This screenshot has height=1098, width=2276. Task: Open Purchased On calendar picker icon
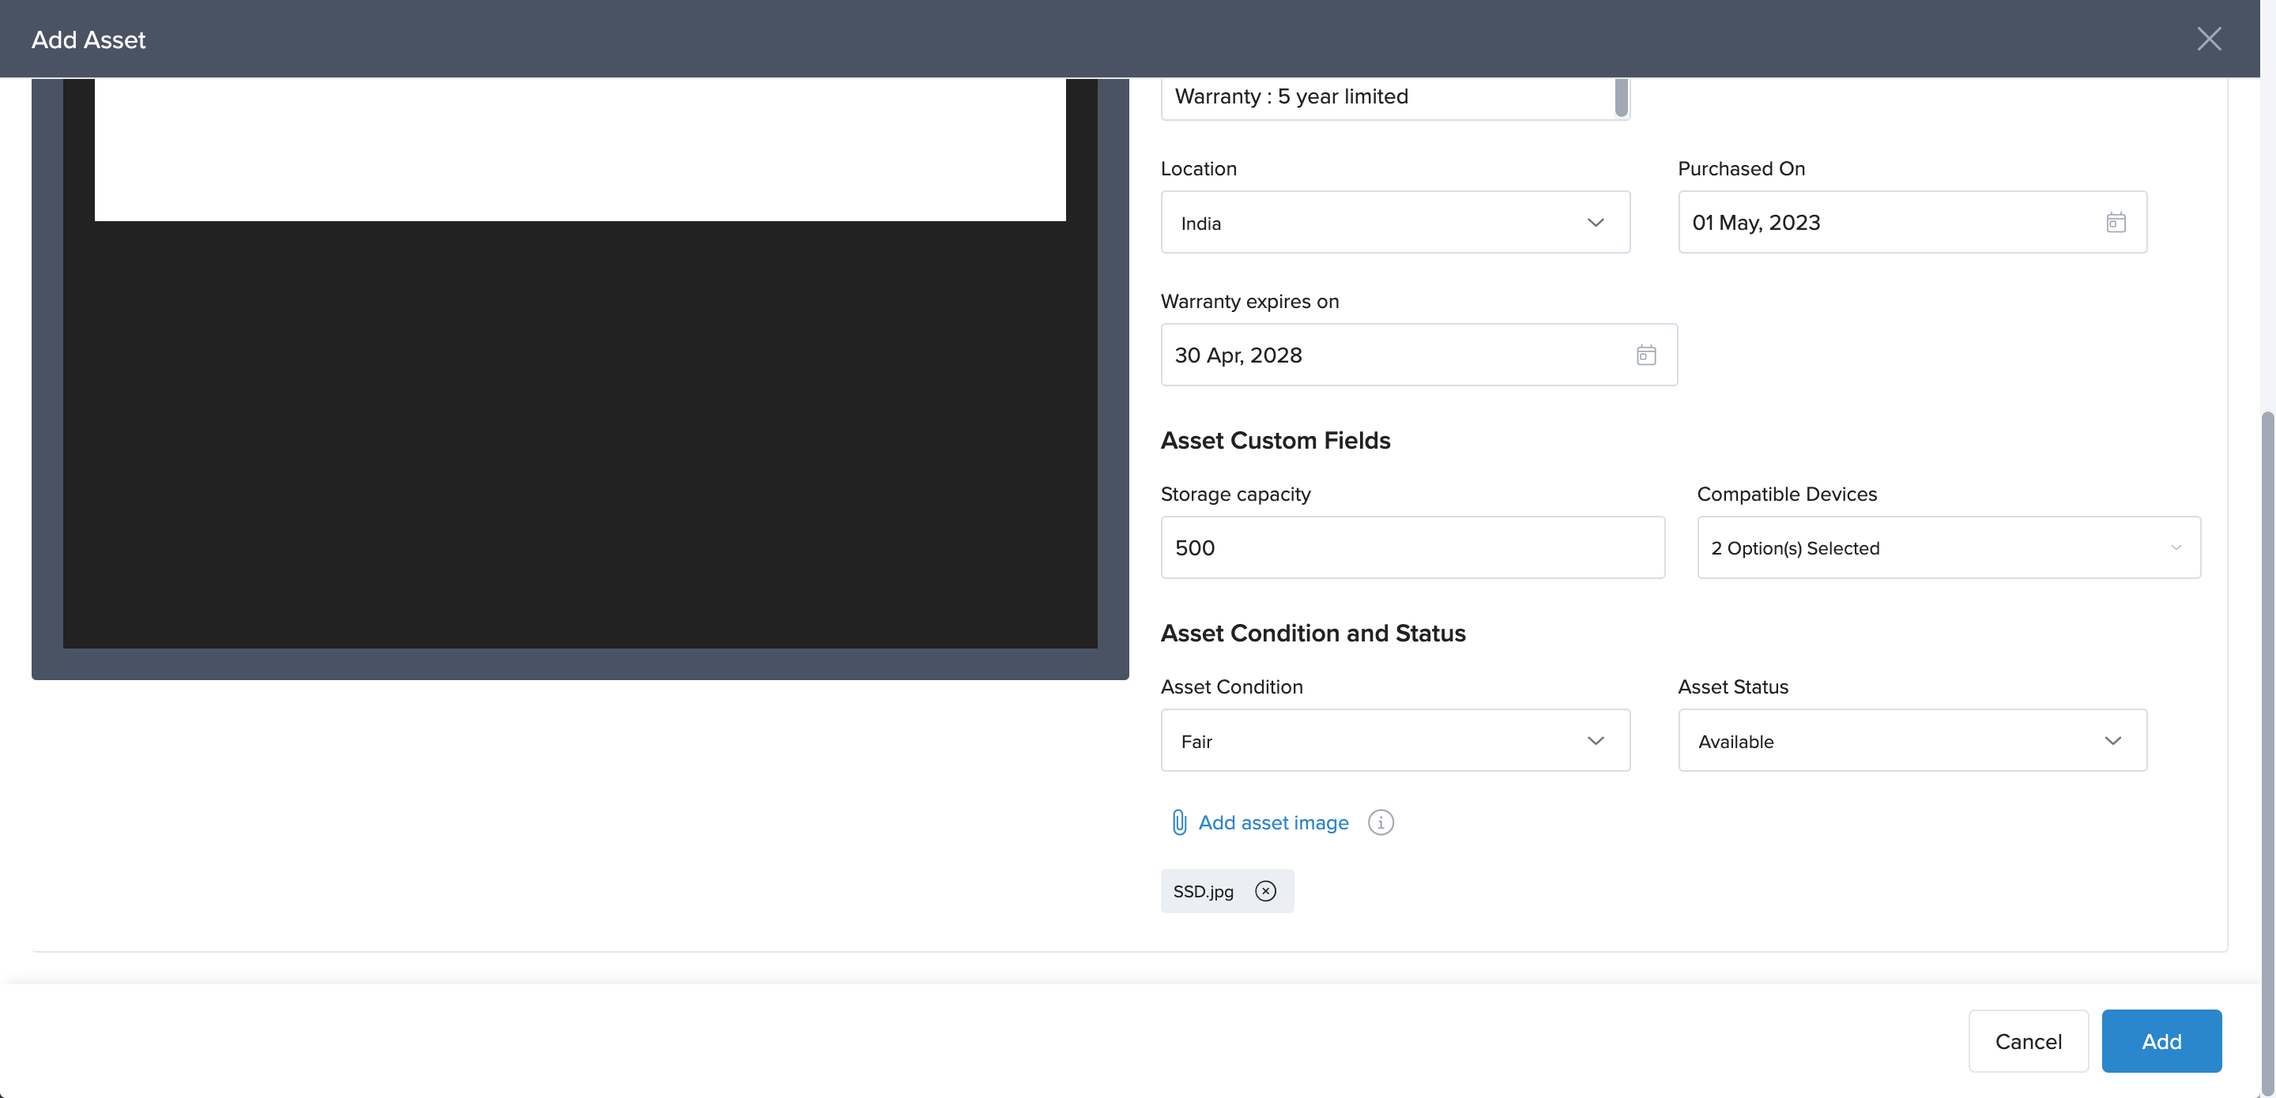click(2116, 223)
